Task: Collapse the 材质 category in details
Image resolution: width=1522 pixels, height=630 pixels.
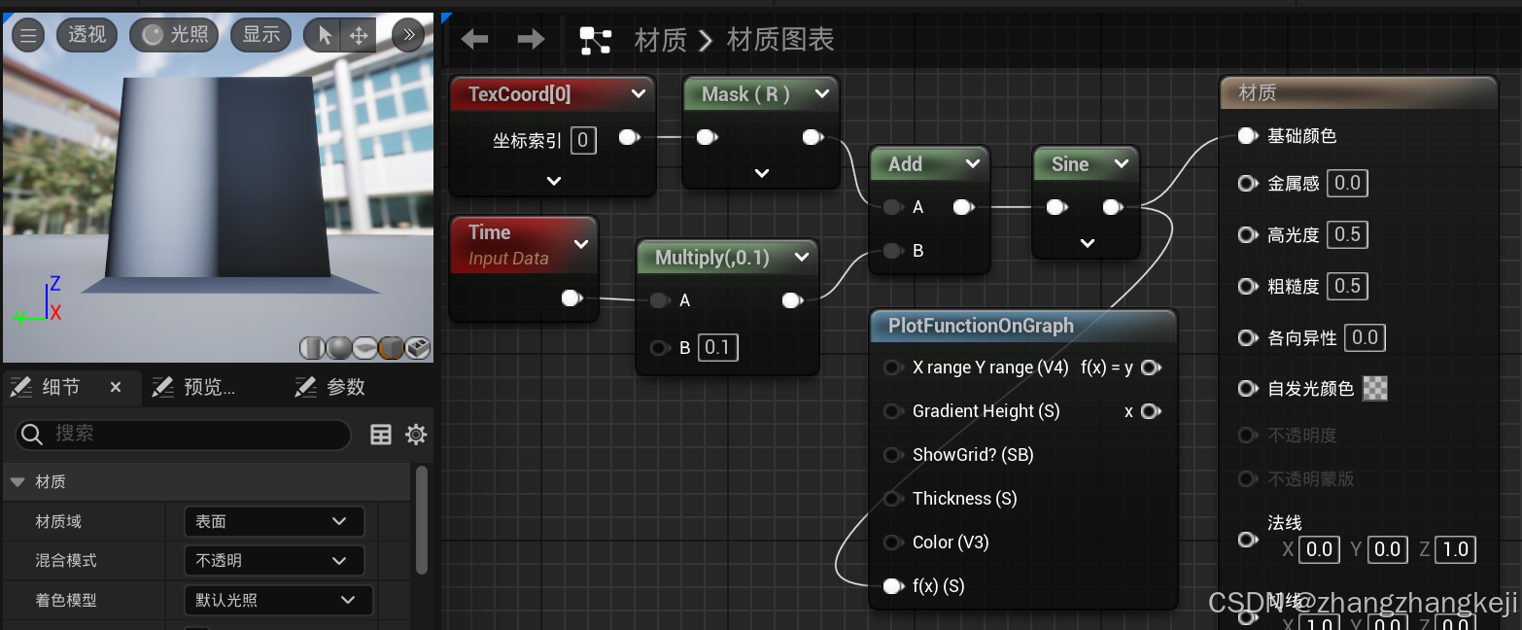Action: click(x=17, y=482)
